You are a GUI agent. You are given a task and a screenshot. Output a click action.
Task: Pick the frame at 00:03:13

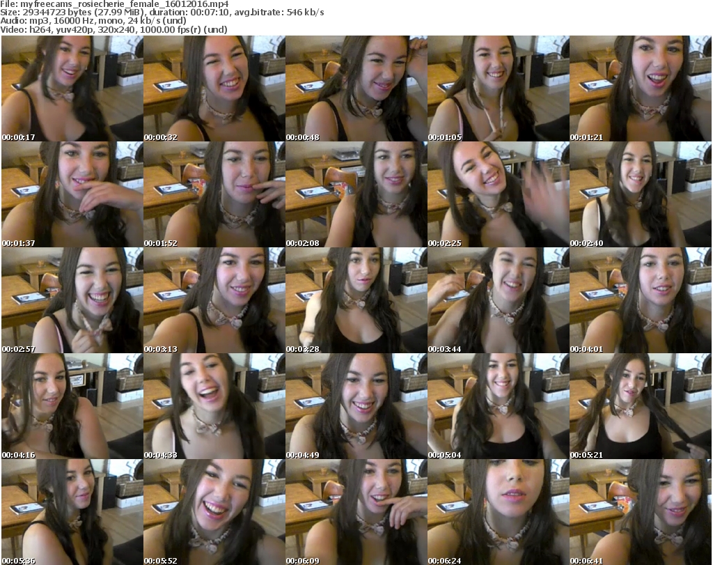[x=214, y=300]
